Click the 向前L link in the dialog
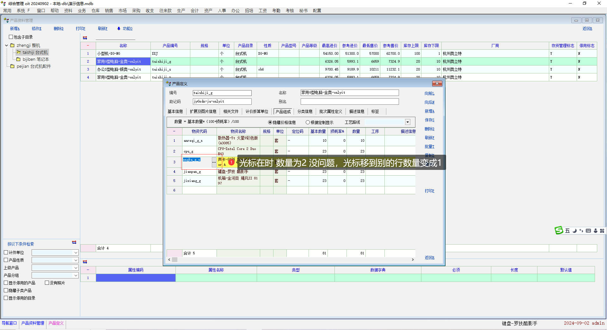This screenshot has width=607, height=330. pyautogui.click(x=429, y=94)
